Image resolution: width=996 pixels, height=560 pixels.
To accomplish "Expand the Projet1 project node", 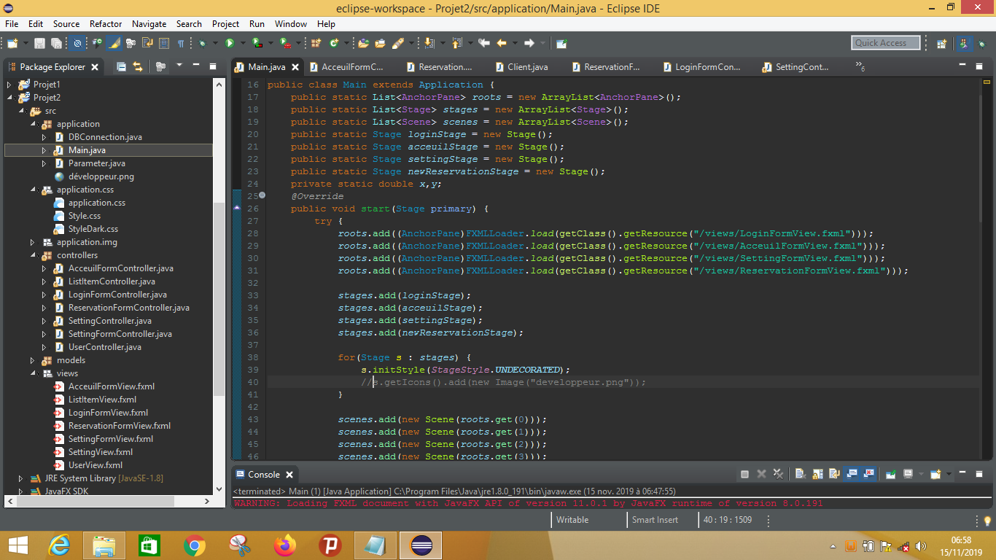I will (9, 85).
